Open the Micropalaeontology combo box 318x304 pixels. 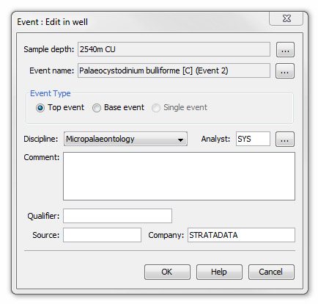point(125,139)
